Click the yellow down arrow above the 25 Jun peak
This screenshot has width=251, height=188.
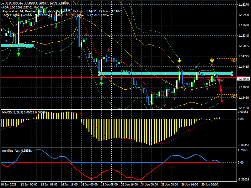pyautogui.click(x=179, y=60)
